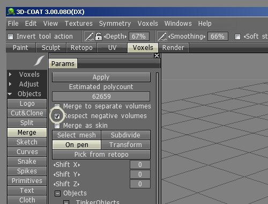This screenshot has width=268, height=204.
Task: Click the pen pressure icon beside Smoothing
Action: (x=162, y=37)
